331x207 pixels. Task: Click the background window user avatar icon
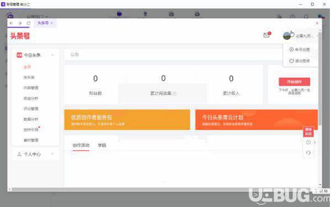[321, 16]
